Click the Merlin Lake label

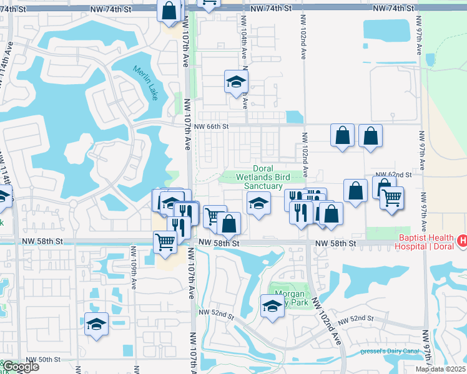(x=146, y=83)
